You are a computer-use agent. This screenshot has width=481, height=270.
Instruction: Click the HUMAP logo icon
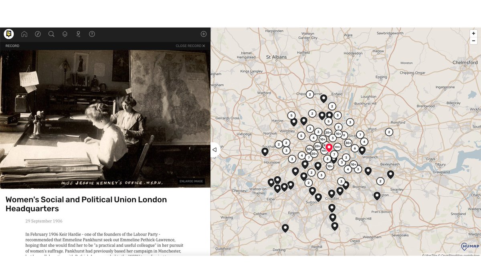pyautogui.click(x=8, y=34)
